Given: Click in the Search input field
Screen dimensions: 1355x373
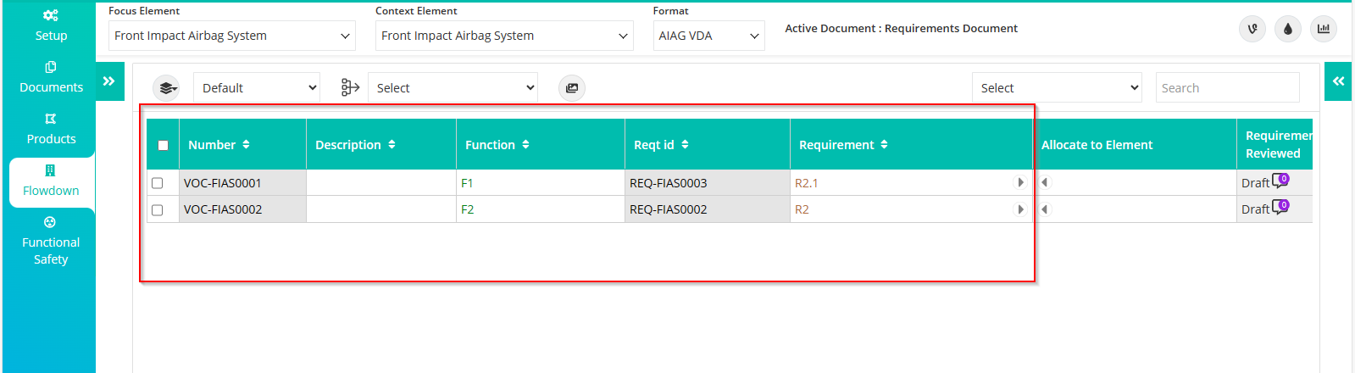Looking at the screenshot, I should tap(1227, 87).
